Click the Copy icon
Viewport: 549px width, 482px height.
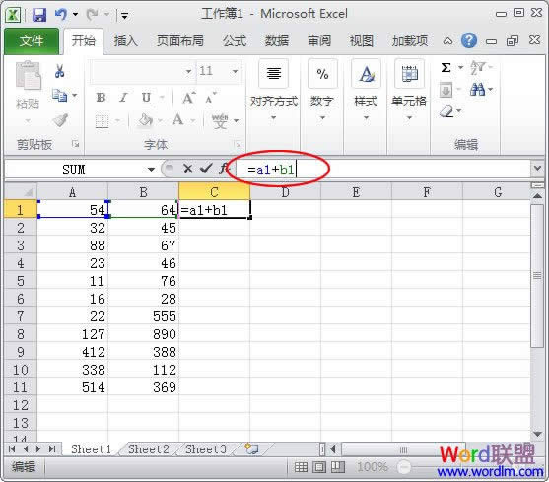coord(59,96)
